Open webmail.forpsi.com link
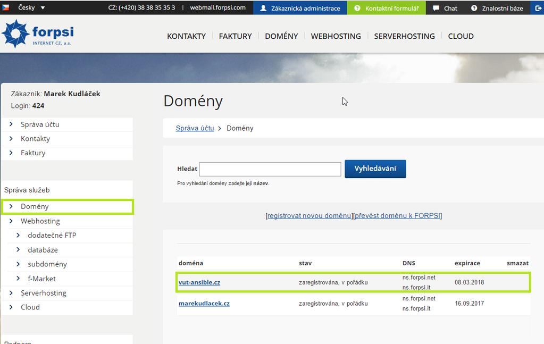 (x=217, y=7)
